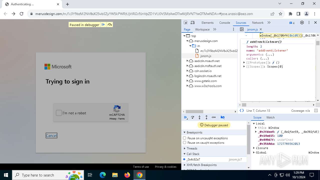Open Chrome extensions puzzle icon
Image resolution: width=320 pixels, height=180 pixels.
tap(290, 14)
